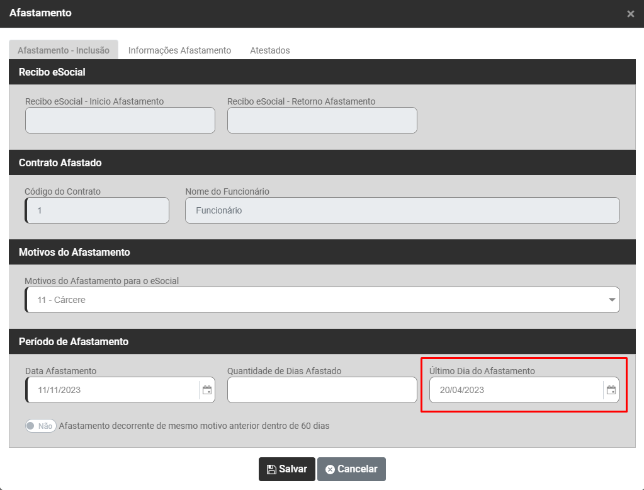Open calendar picker for Último Dia do Afastamento
This screenshot has height=490, width=644.
coord(611,390)
